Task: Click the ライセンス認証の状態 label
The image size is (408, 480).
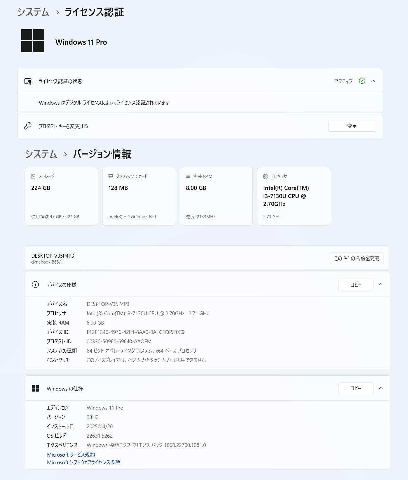Action: (61, 81)
